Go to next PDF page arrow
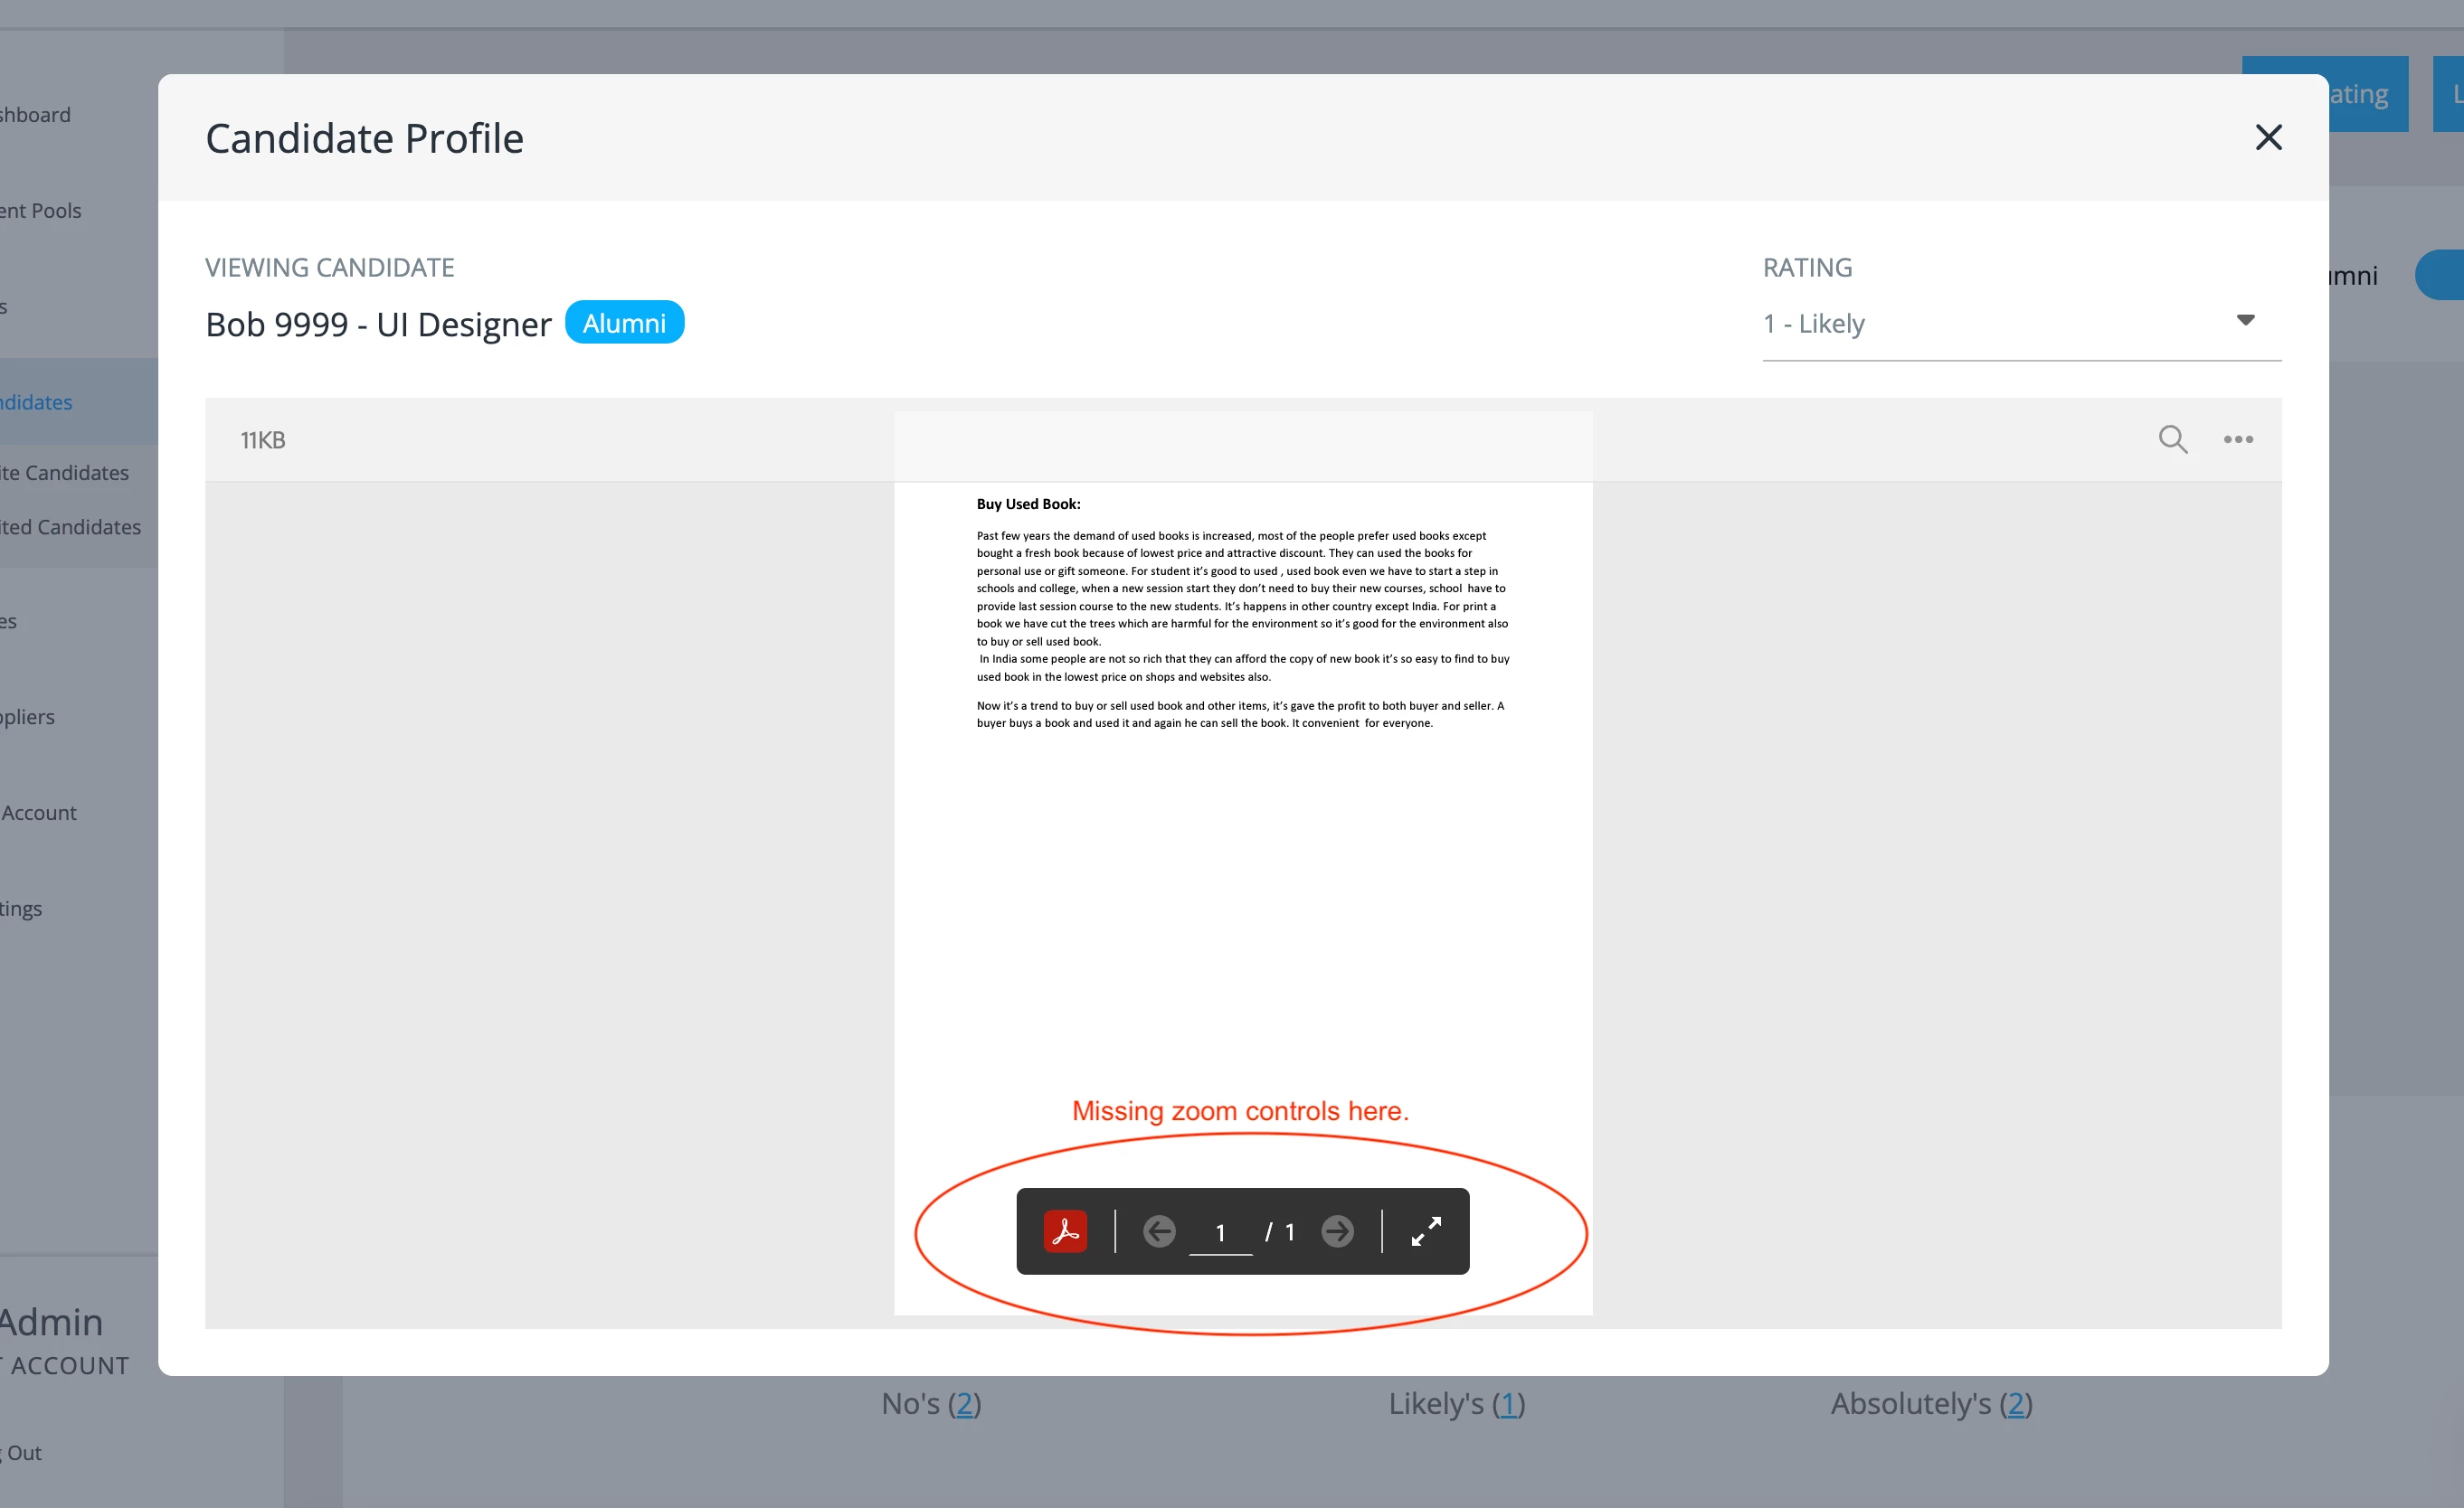This screenshot has height=1508, width=2464. [1337, 1231]
